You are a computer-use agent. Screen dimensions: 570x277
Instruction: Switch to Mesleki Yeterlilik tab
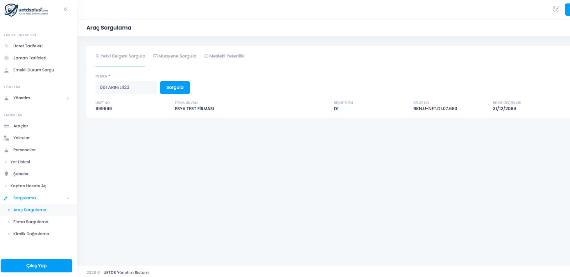click(x=224, y=56)
